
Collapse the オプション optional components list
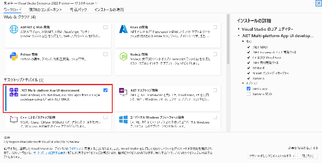point(243,83)
